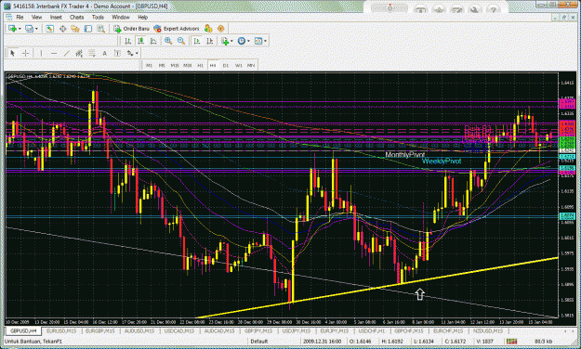This screenshot has height=349, width=581.
Task: Open the Arrows objects icon
Action: pyautogui.click(x=130, y=53)
